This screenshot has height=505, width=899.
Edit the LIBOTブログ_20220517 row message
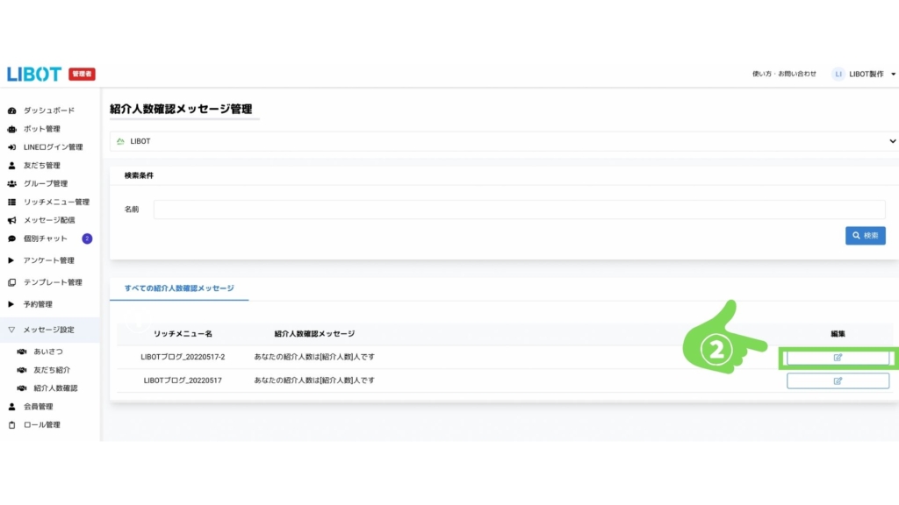point(838,381)
